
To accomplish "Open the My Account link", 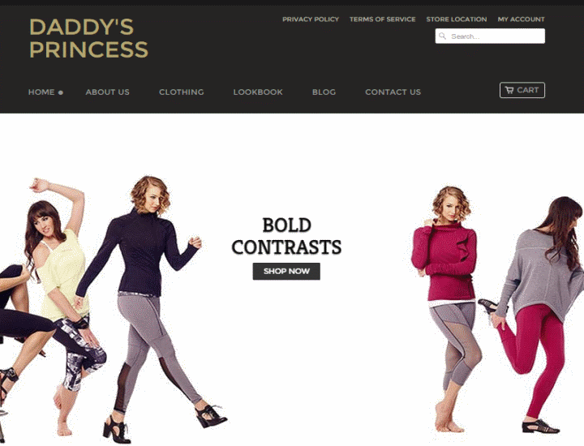I will coord(521,19).
